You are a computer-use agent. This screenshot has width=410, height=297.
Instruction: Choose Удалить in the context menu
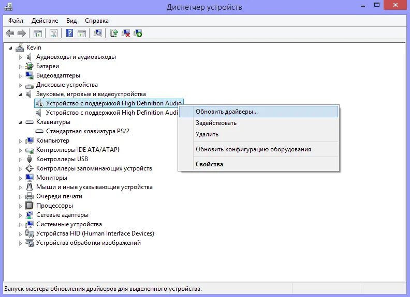pos(259,134)
